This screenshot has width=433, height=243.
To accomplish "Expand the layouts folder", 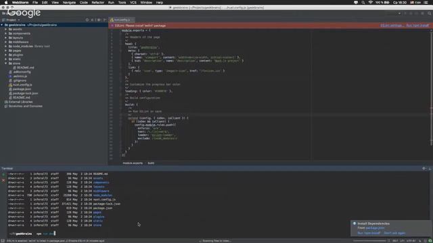I will (6, 38).
